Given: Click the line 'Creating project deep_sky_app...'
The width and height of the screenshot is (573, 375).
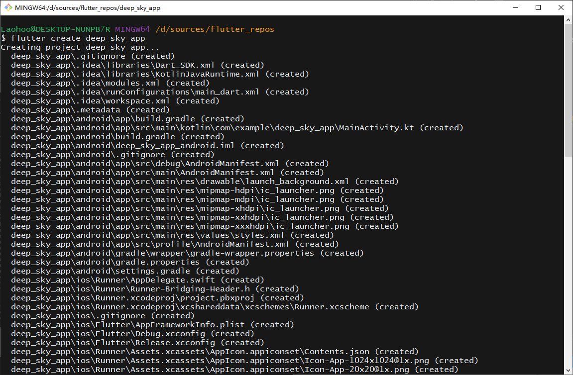Looking at the screenshot, I should (80, 47).
